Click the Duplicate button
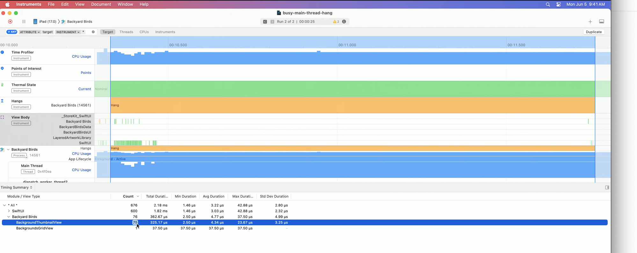 [x=594, y=32]
